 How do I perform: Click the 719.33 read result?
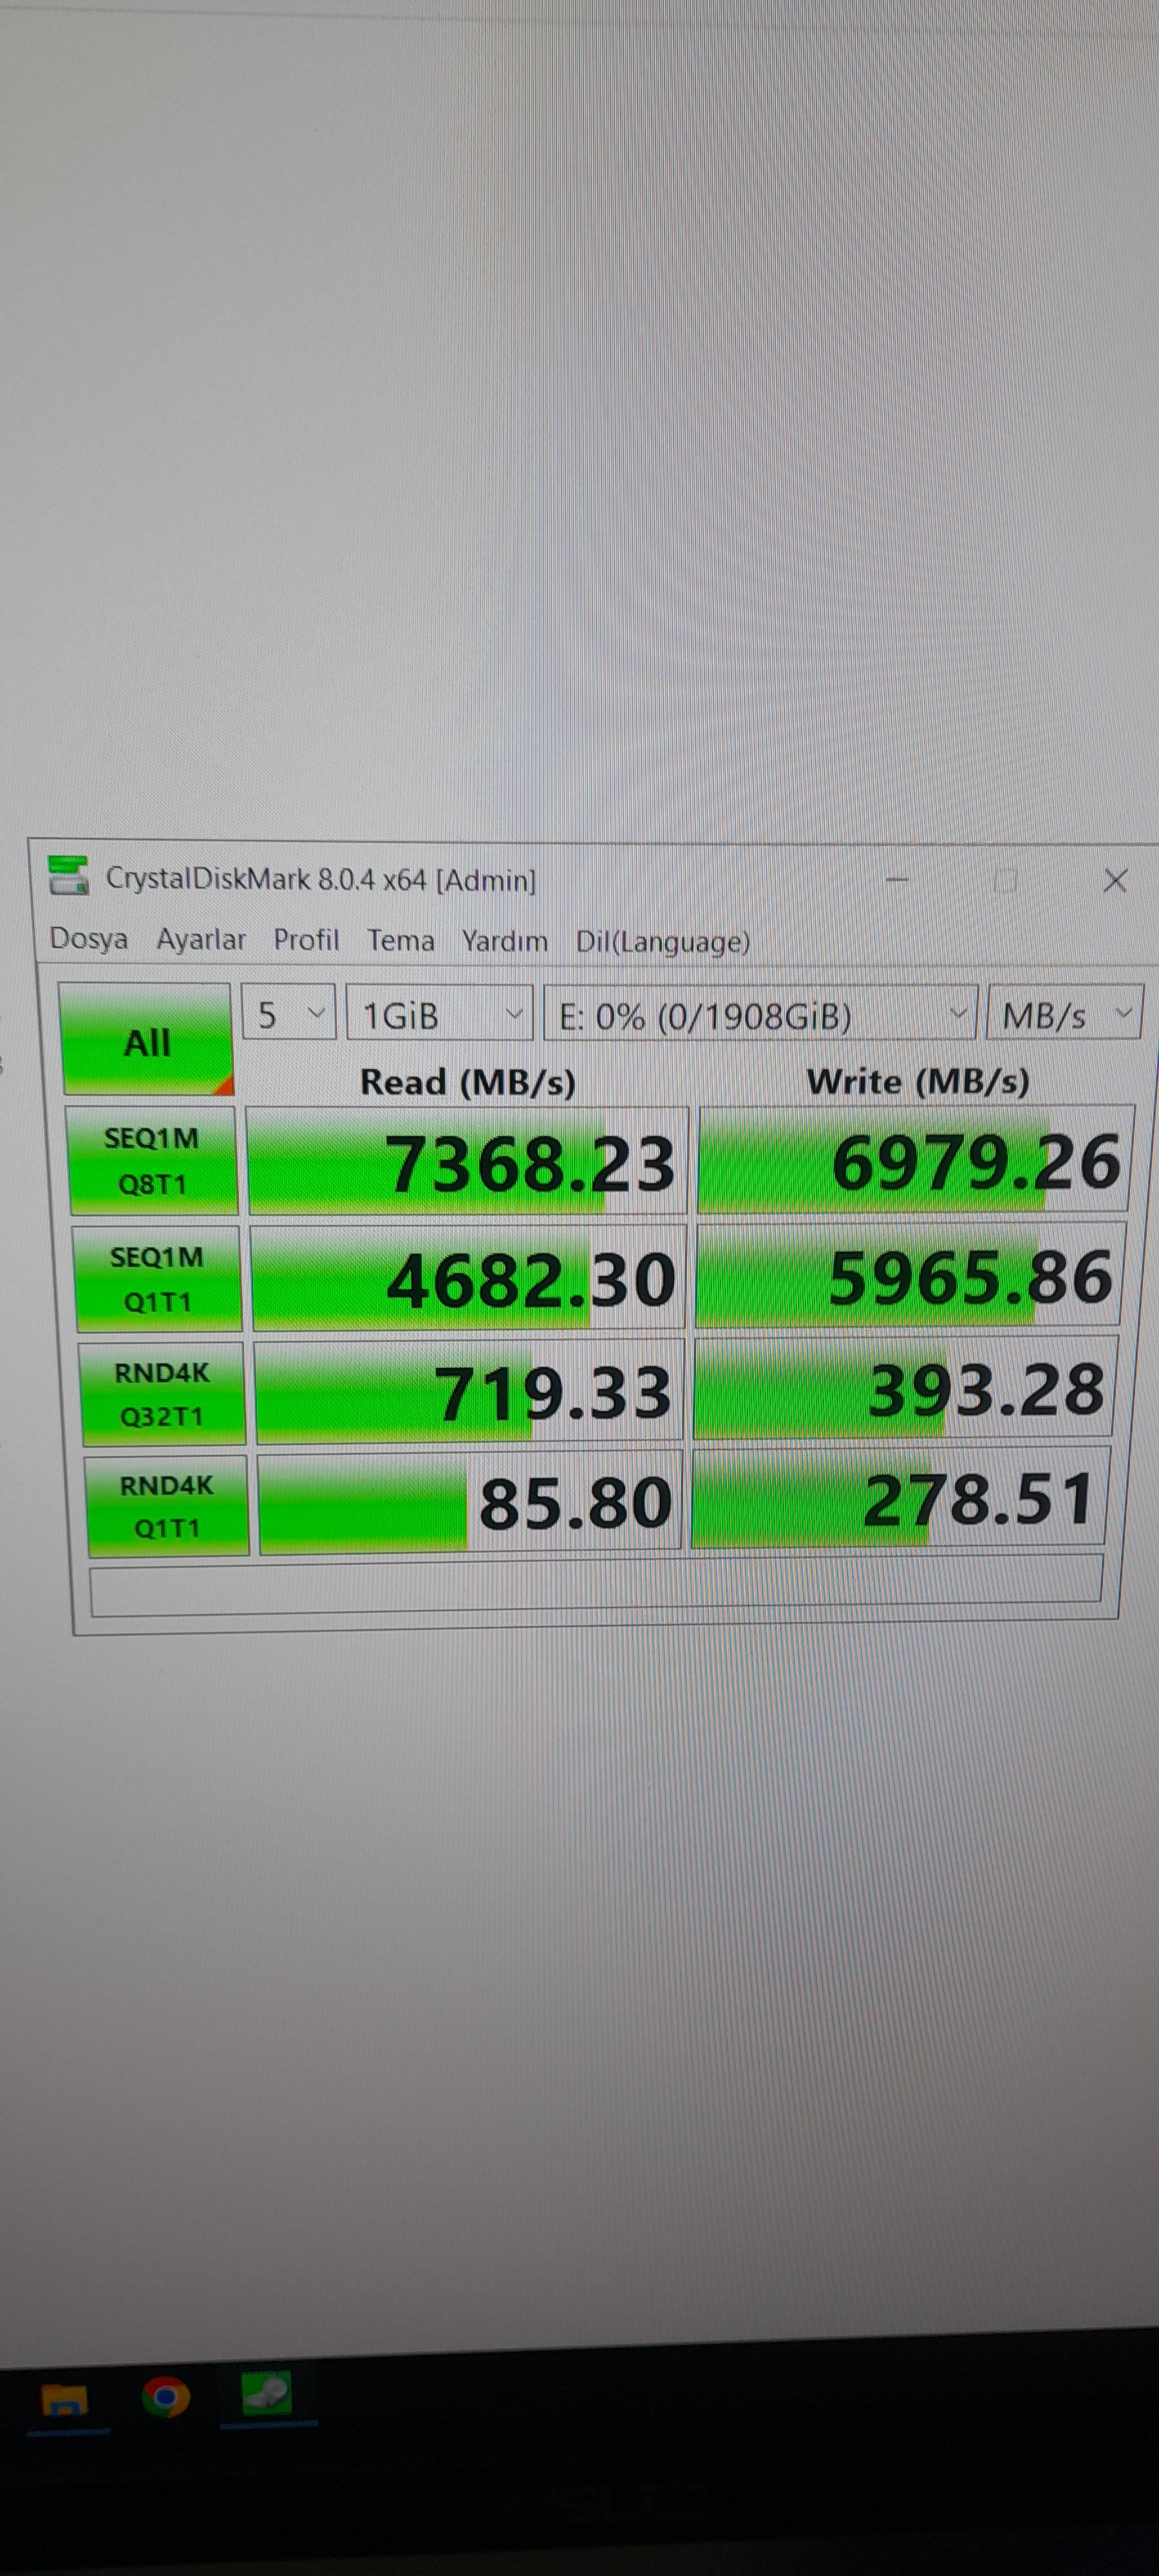(x=469, y=1392)
